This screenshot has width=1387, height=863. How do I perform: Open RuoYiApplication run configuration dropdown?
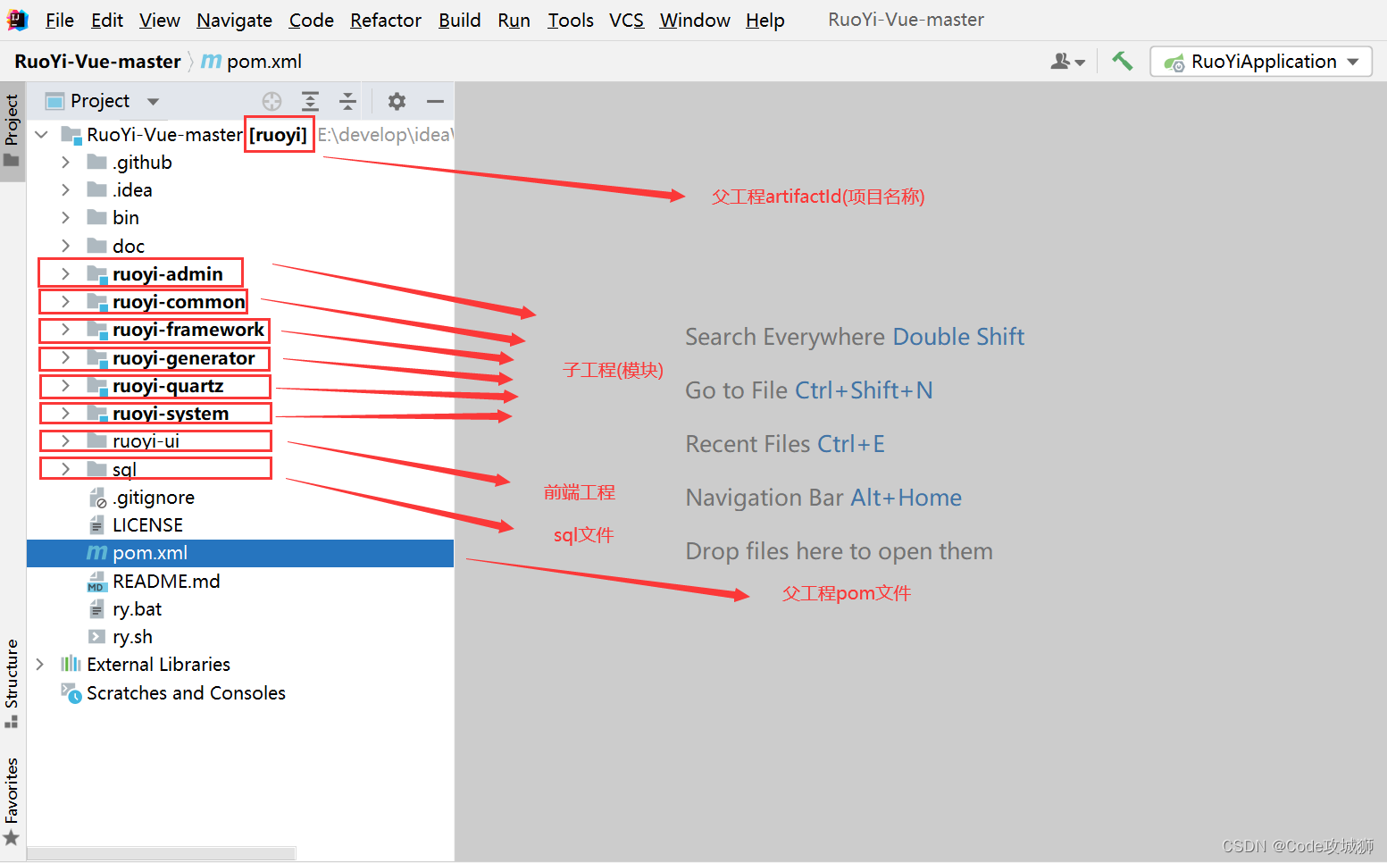tap(1261, 62)
